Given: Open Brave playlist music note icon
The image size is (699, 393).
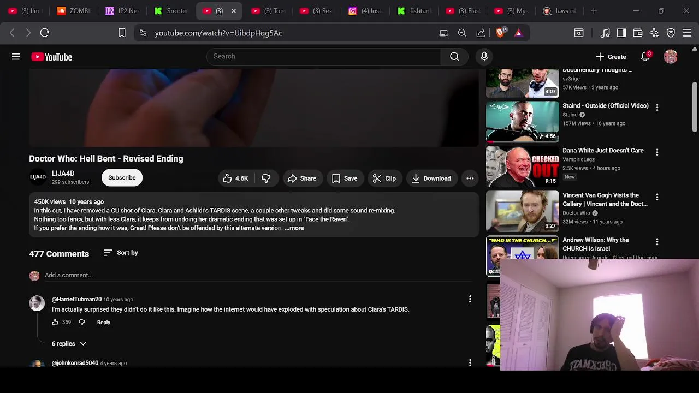Looking at the screenshot, I should click(x=605, y=33).
